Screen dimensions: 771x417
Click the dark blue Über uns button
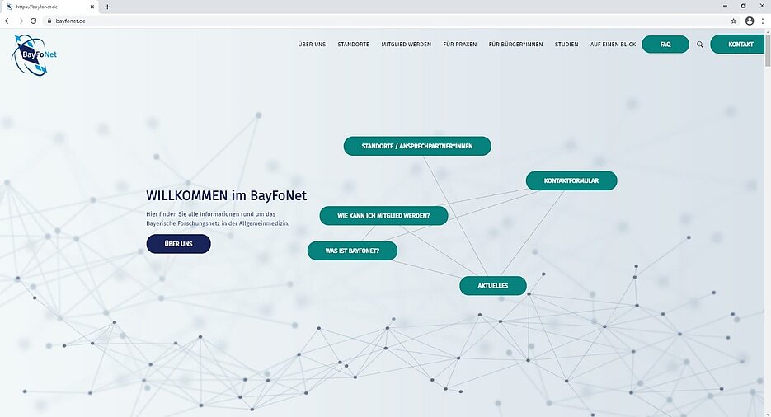[178, 244]
